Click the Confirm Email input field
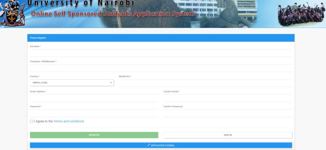 point(228,98)
